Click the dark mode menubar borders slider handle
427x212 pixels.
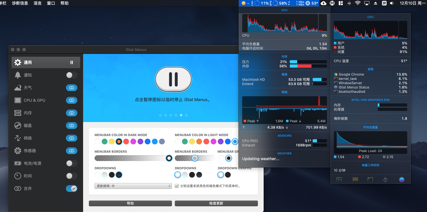(169, 158)
